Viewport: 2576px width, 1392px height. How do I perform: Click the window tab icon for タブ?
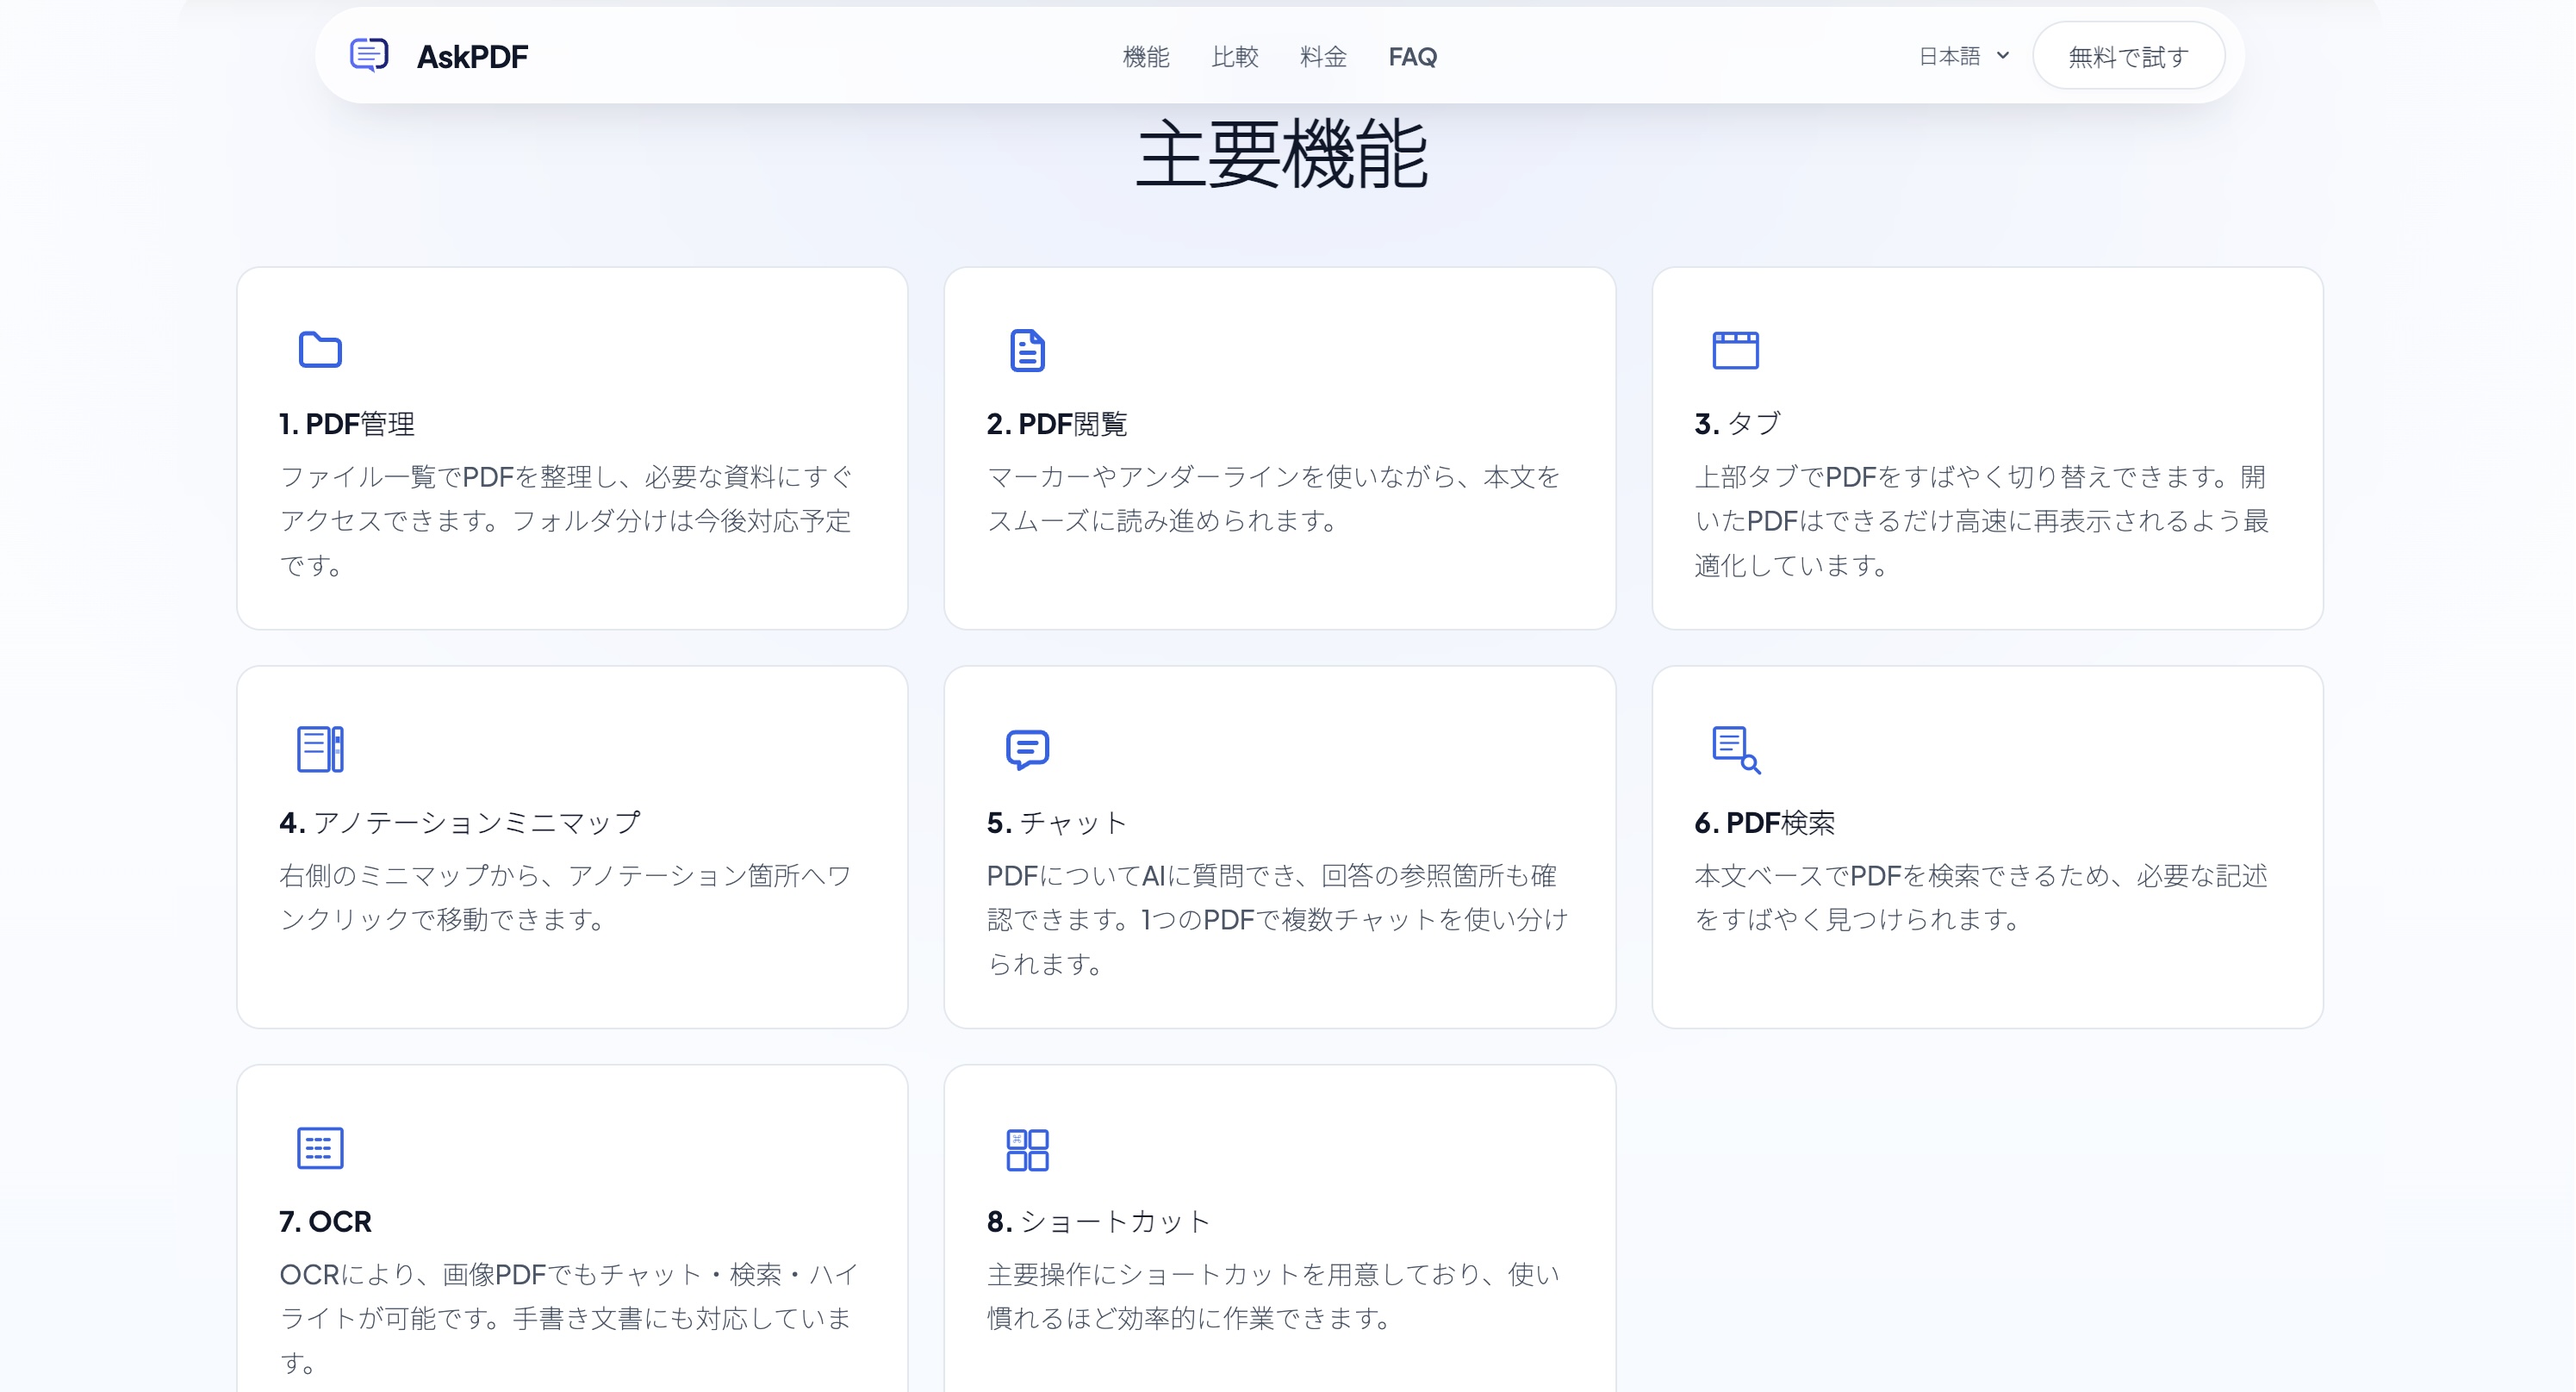click(x=1735, y=350)
